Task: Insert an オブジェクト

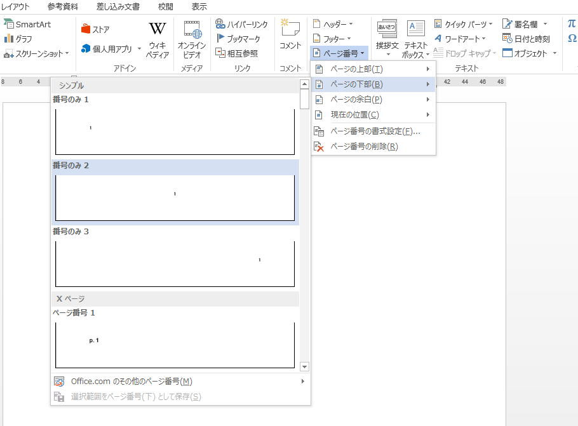Action: pyautogui.click(x=525, y=53)
